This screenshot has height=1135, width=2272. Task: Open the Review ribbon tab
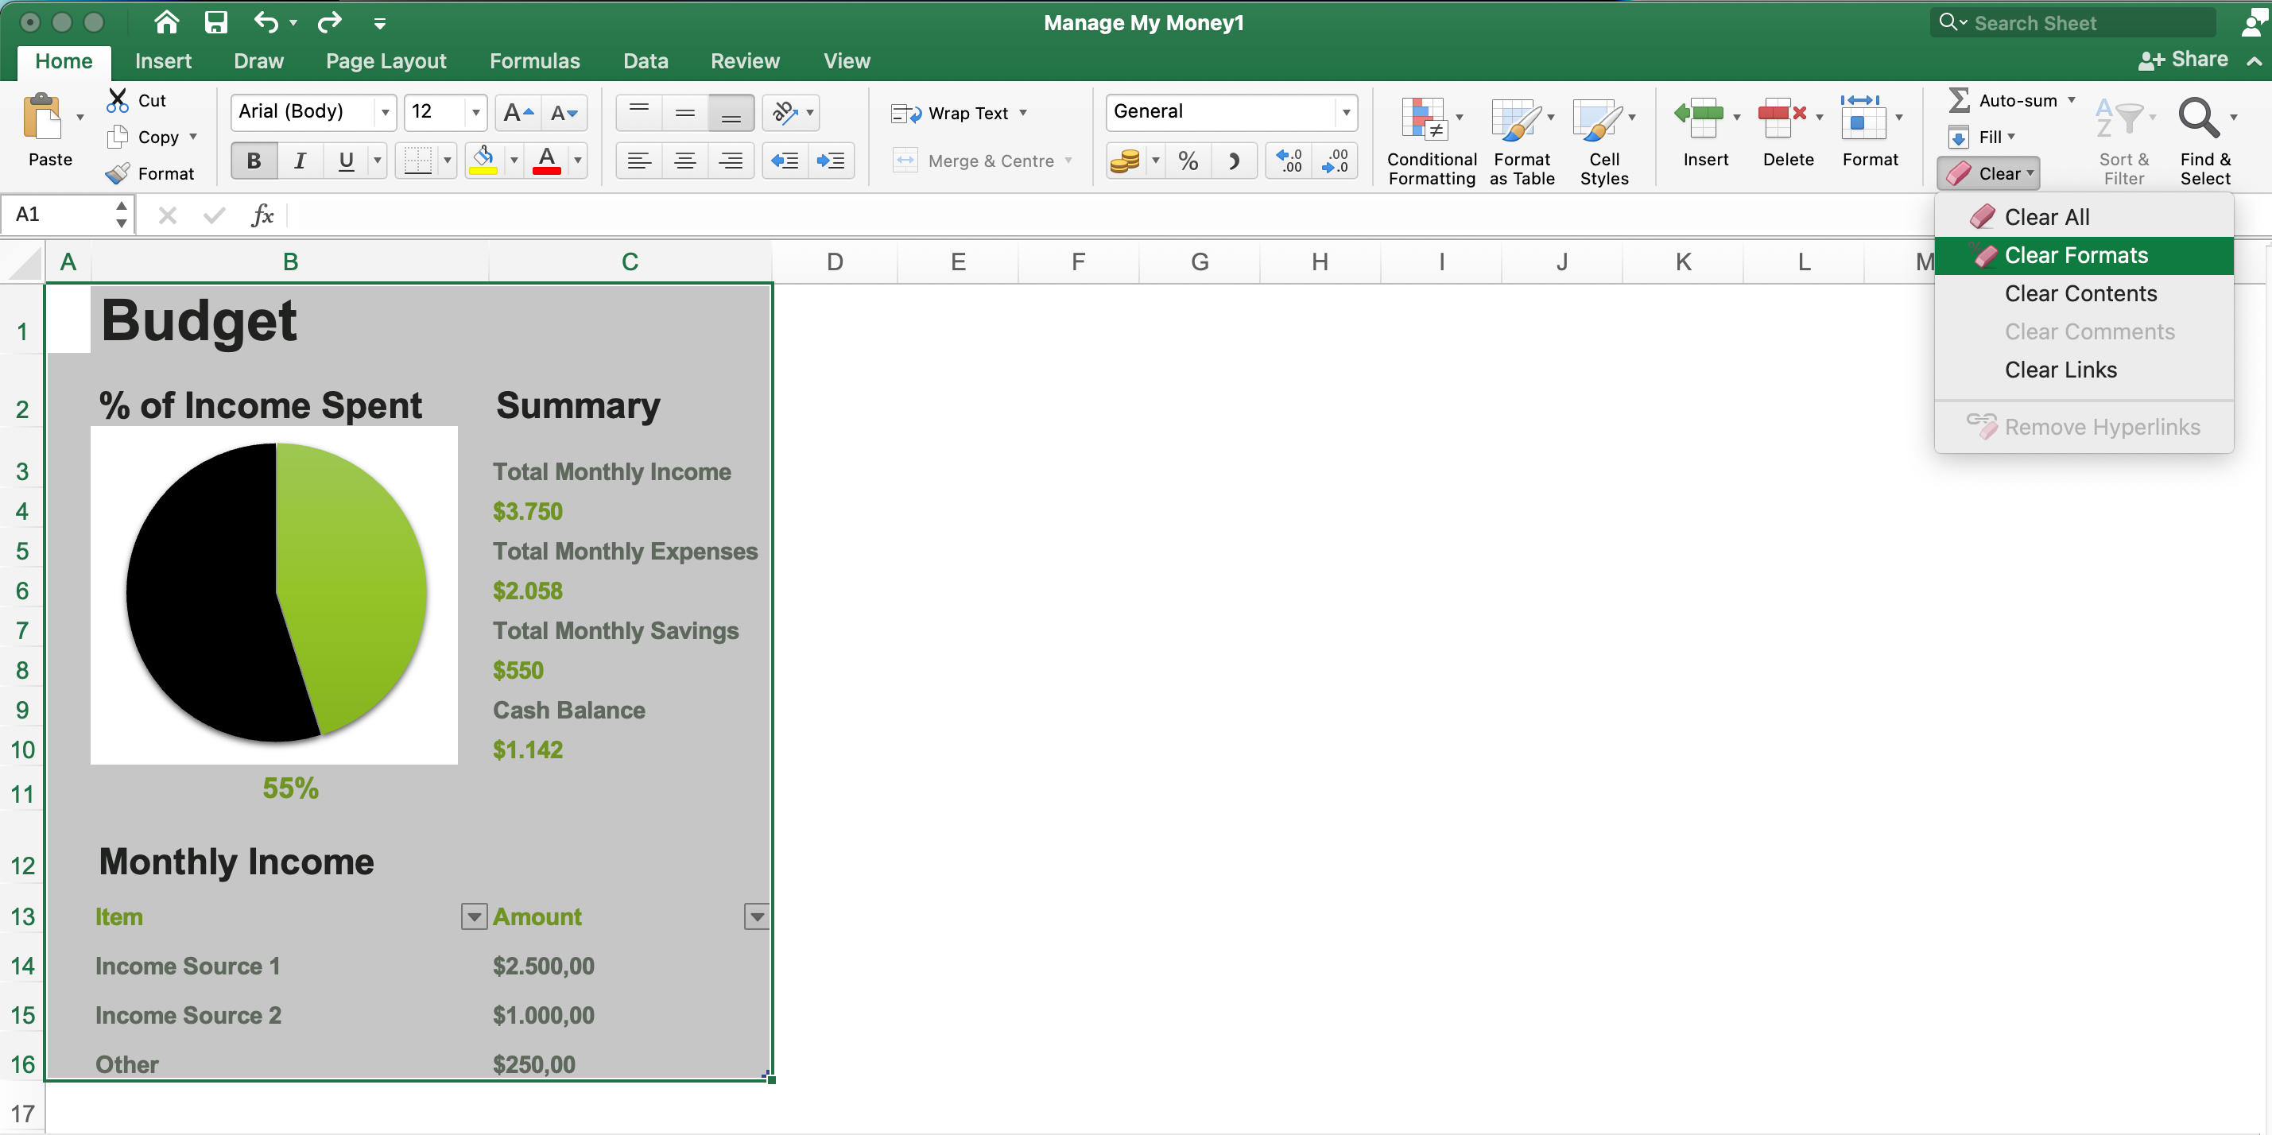pyautogui.click(x=746, y=60)
